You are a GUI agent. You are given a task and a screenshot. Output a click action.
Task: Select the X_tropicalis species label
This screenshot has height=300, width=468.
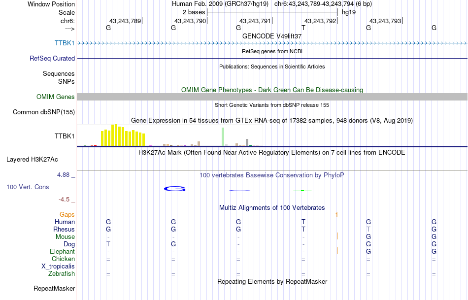58,267
